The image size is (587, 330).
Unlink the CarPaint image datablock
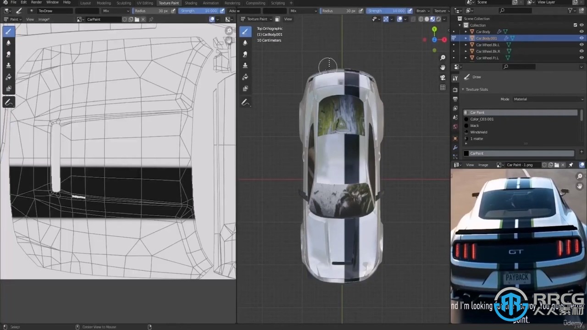(x=143, y=19)
